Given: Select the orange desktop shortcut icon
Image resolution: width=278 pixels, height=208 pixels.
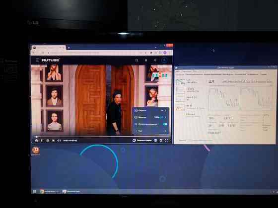Looking at the screenshot, I should click(36, 151).
